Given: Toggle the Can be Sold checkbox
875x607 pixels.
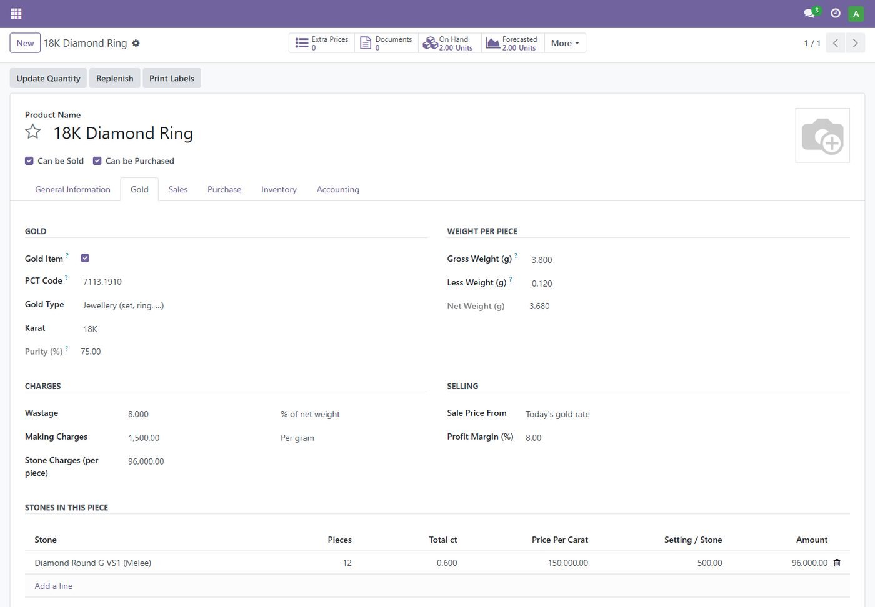Looking at the screenshot, I should pos(29,161).
